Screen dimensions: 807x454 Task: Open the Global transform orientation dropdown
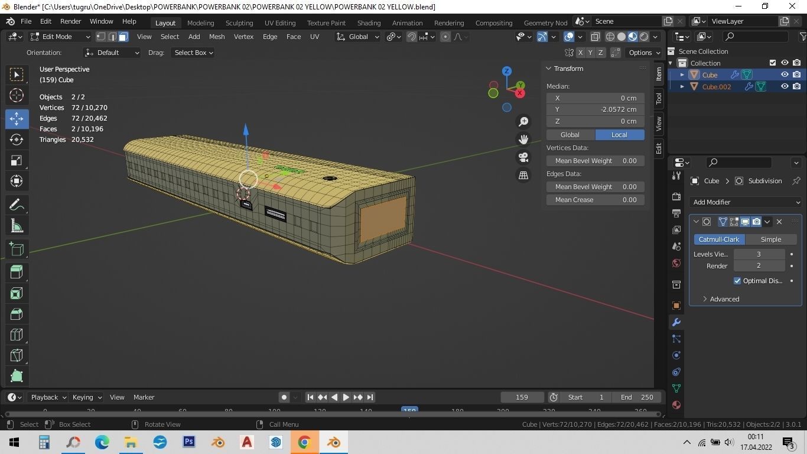pos(358,37)
